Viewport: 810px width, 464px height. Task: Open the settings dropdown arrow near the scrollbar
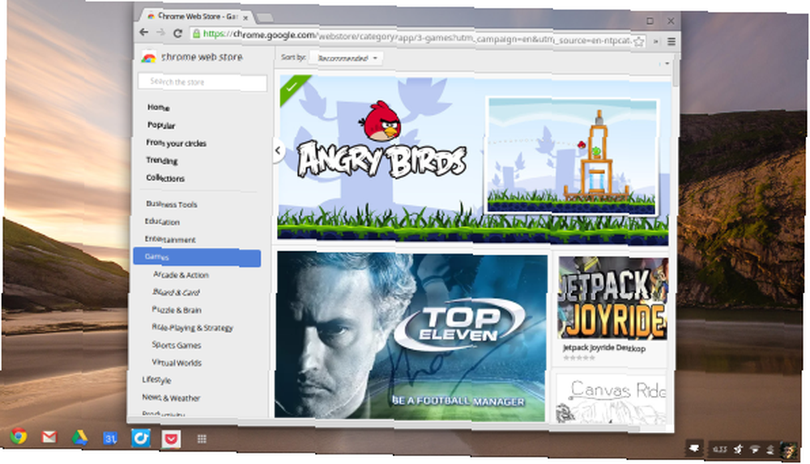[x=667, y=63]
